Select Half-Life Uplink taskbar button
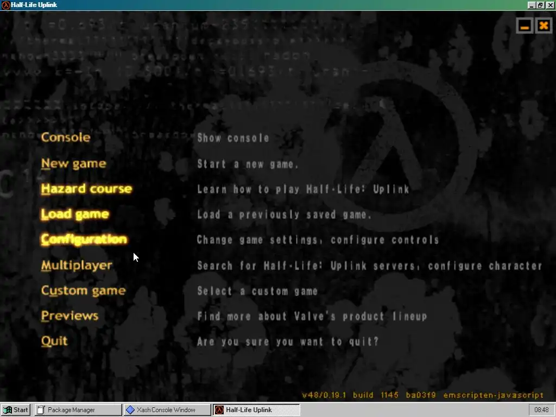This screenshot has width=556, height=417. click(x=256, y=410)
